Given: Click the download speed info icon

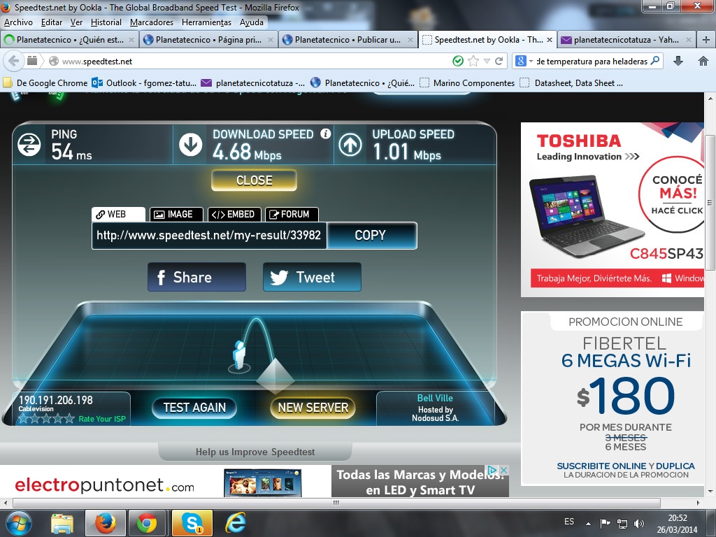Looking at the screenshot, I should pyautogui.click(x=325, y=134).
